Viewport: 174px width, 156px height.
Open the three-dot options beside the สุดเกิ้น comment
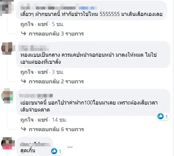(70, 147)
